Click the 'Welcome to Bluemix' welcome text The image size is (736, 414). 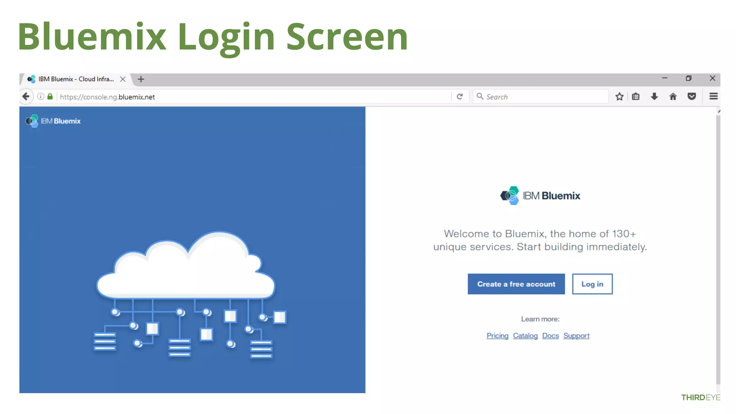pos(540,240)
